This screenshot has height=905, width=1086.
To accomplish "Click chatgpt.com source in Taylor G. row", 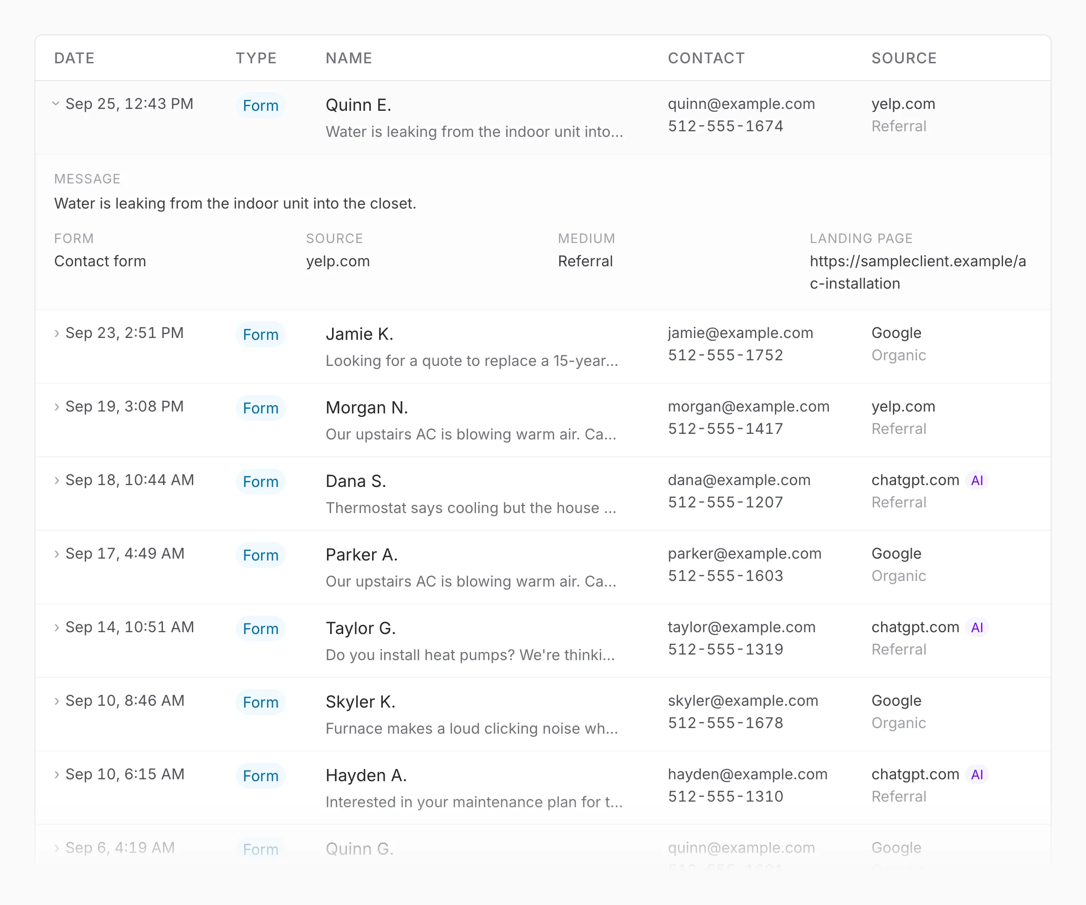I will coord(915,628).
